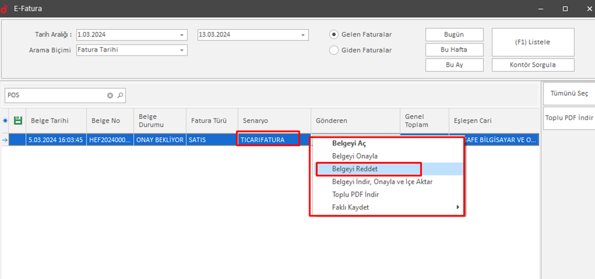The image size is (595, 279).
Task: Click the green save icon column header
Action: (x=18, y=121)
